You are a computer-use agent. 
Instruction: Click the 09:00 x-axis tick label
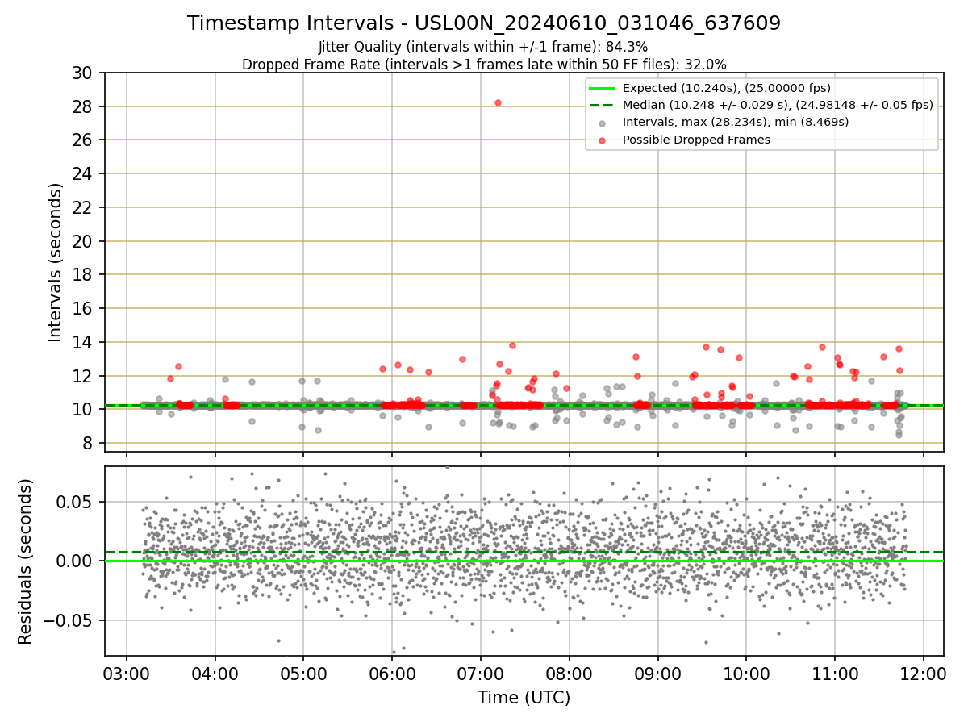(x=657, y=673)
